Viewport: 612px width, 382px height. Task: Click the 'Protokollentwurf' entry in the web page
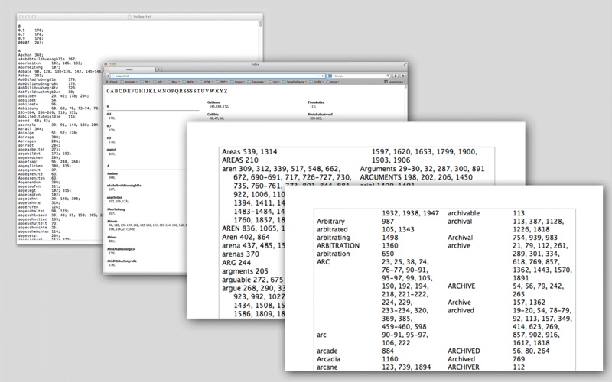(x=320, y=115)
